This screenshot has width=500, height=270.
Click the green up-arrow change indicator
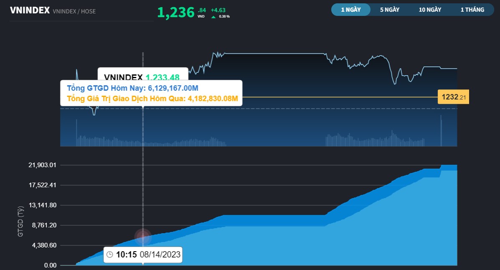(x=213, y=17)
